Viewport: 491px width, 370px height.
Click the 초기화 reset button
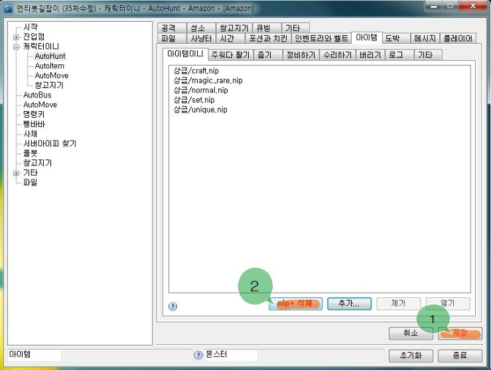[x=411, y=355]
